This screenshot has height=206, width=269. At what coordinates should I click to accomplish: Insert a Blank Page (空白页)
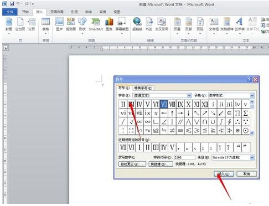tap(20, 22)
